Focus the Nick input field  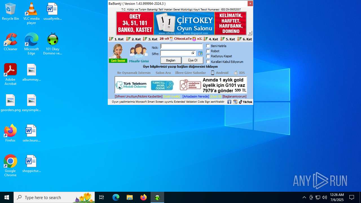[182, 47]
